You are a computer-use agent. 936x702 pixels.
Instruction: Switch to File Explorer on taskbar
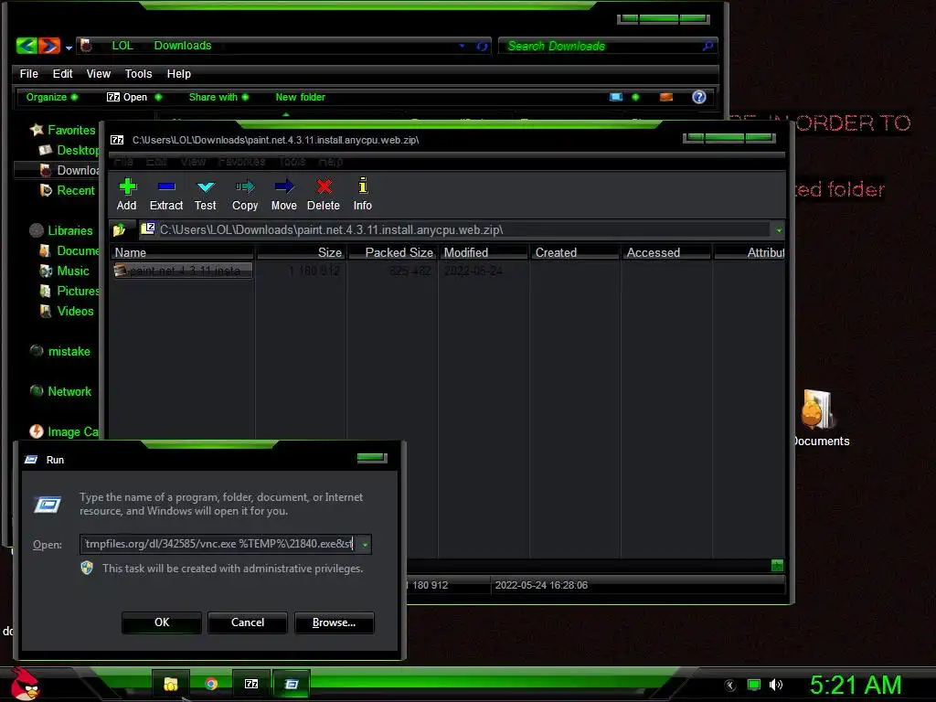tap(171, 684)
